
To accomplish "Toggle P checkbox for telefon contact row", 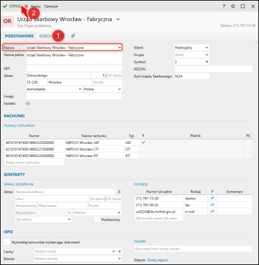I will (212, 198).
